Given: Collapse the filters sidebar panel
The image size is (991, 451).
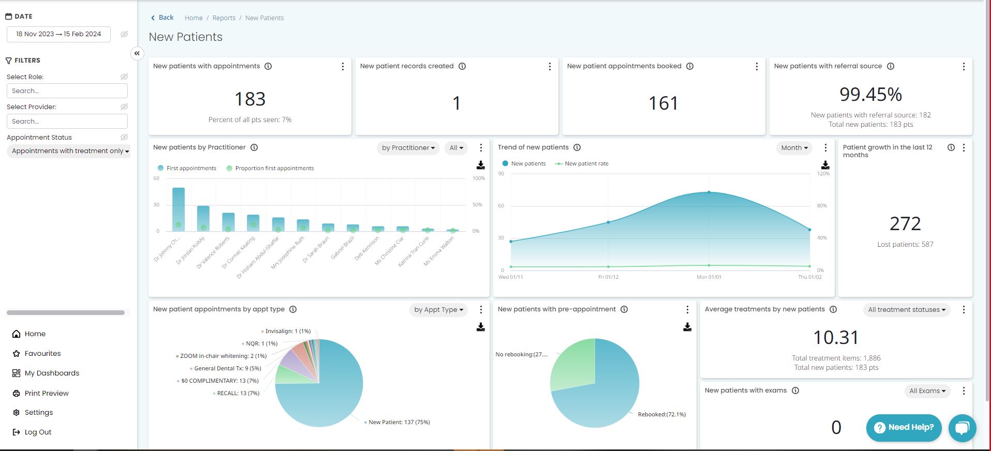Looking at the screenshot, I should coord(137,53).
